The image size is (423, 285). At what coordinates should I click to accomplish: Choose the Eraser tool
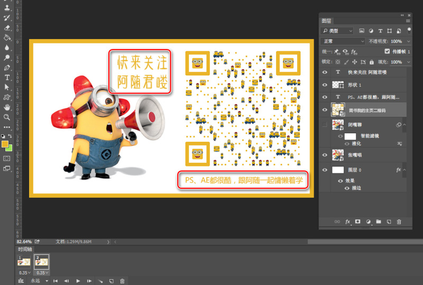[7, 27]
